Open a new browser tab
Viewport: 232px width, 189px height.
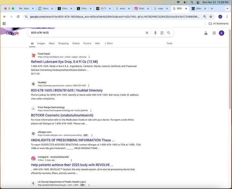coord(212,9)
